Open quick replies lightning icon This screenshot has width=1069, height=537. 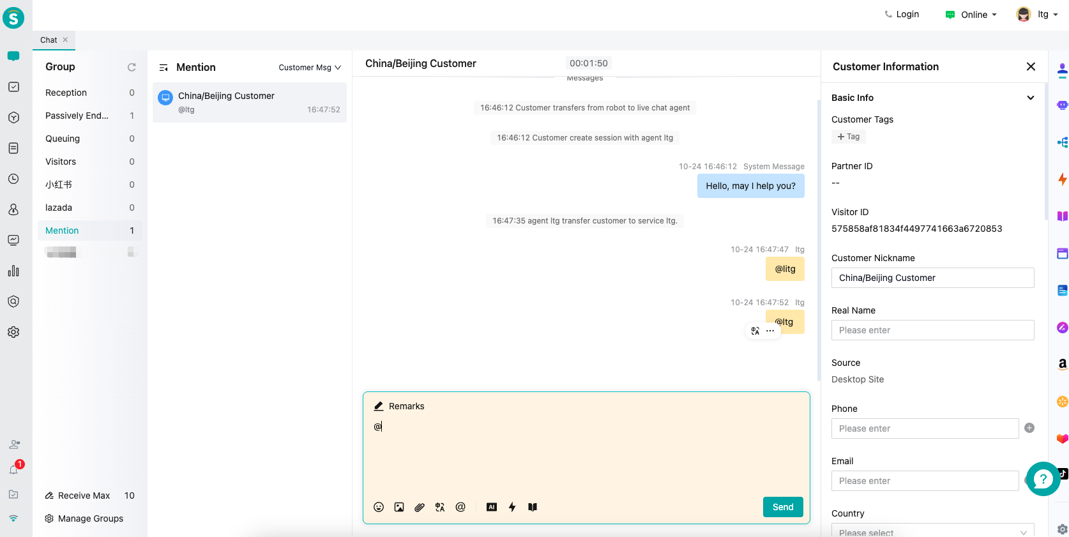click(x=512, y=507)
